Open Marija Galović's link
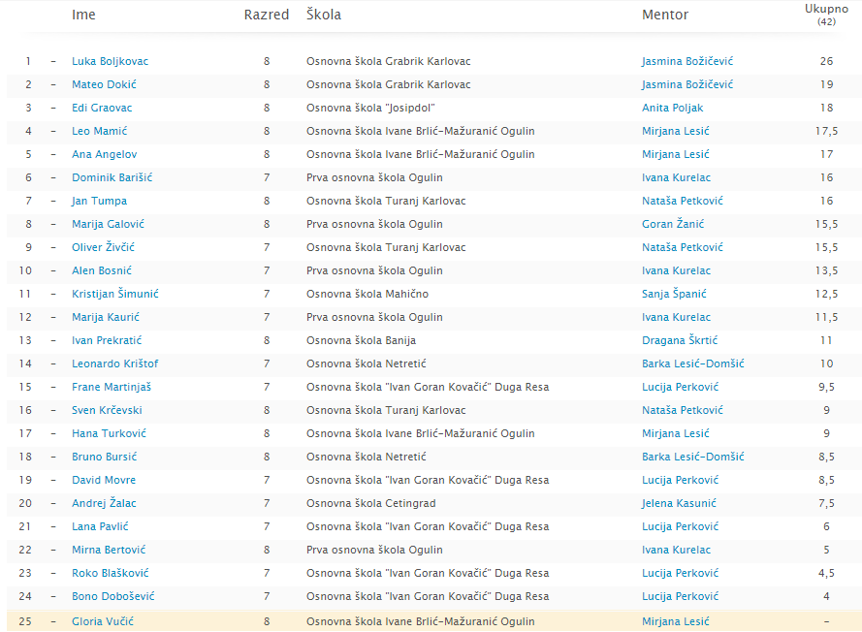862x632 pixels. point(109,224)
